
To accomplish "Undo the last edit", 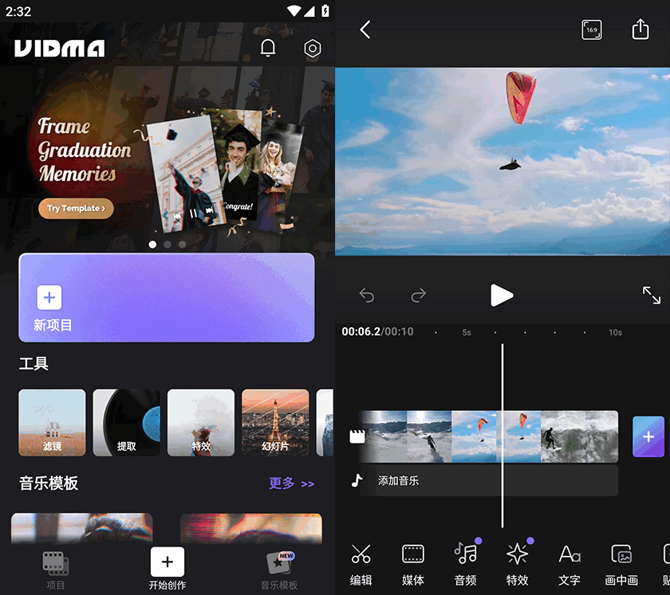I will point(367,296).
